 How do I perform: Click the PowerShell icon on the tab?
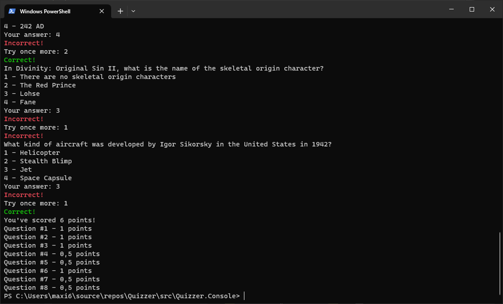pos(12,11)
